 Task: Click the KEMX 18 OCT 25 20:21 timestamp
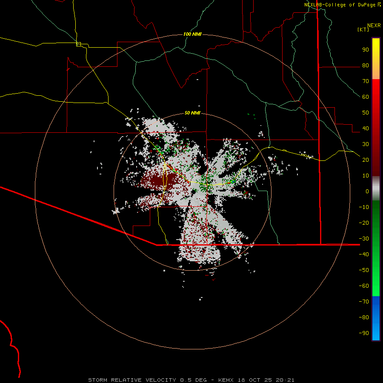[x=256, y=380]
